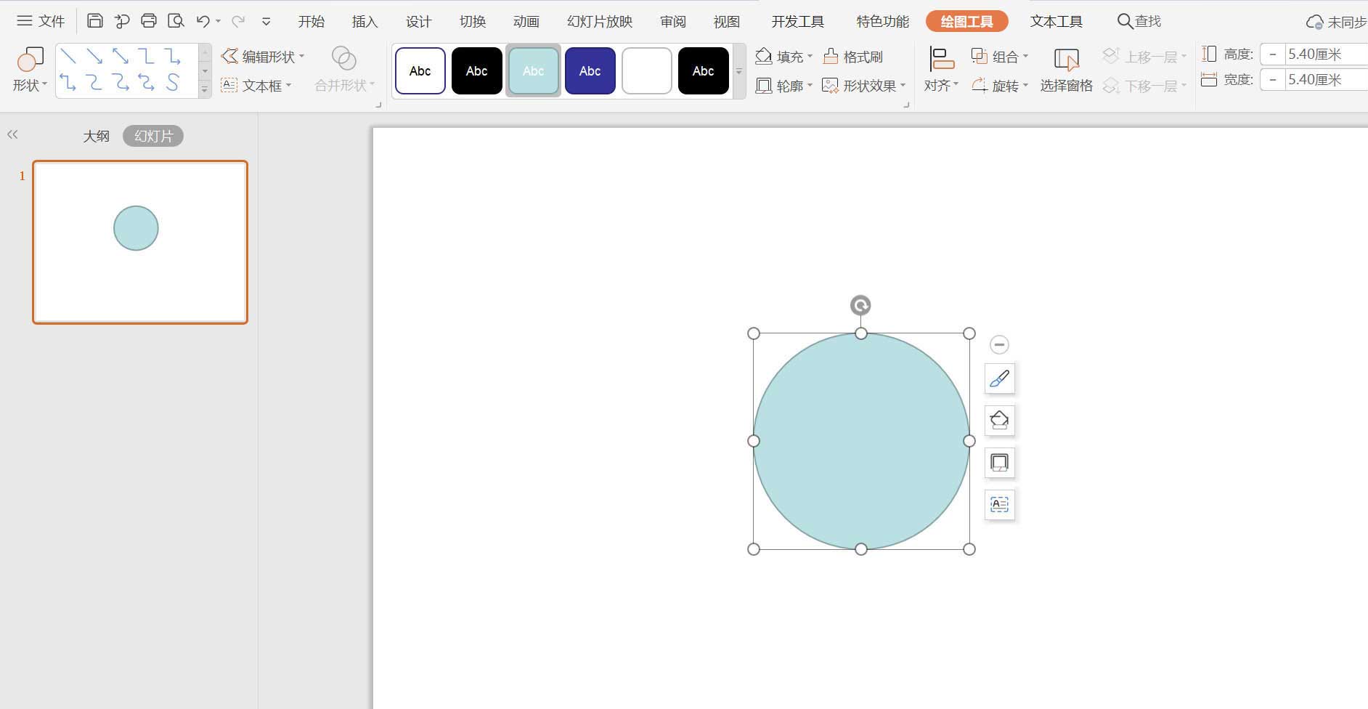The height and width of the screenshot is (709, 1368).
Task: Select slide 1 thumbnail
Action: click(140, 242)
